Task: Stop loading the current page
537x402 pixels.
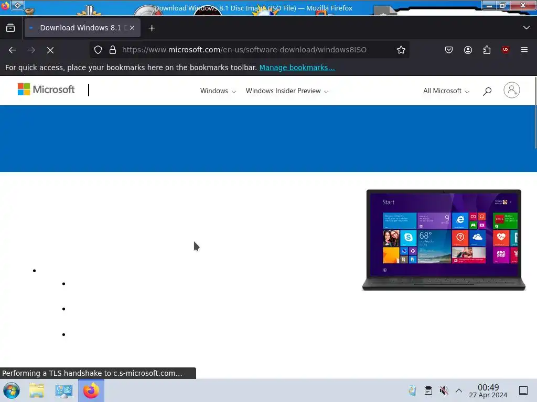Action: [50, 50]
